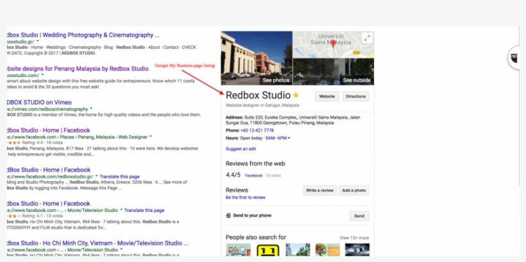Image resolution: width=526 pixels, height=262 pixels.
Task: Click the send-to-phone device icon
Action: point(228,216)
